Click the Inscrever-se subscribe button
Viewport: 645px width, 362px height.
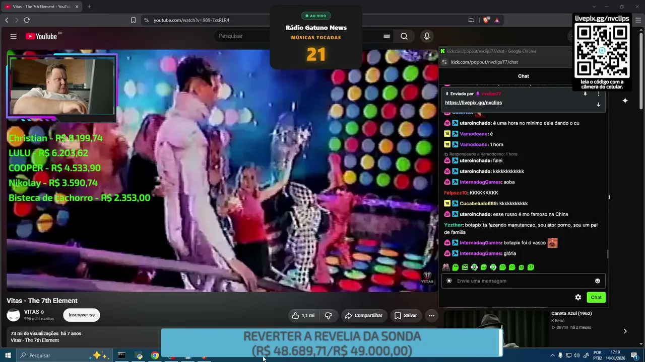(82, 315)
